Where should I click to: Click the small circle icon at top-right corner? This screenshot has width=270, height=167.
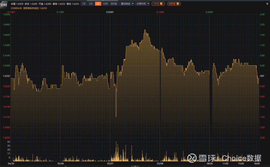[x=267, y=4]
